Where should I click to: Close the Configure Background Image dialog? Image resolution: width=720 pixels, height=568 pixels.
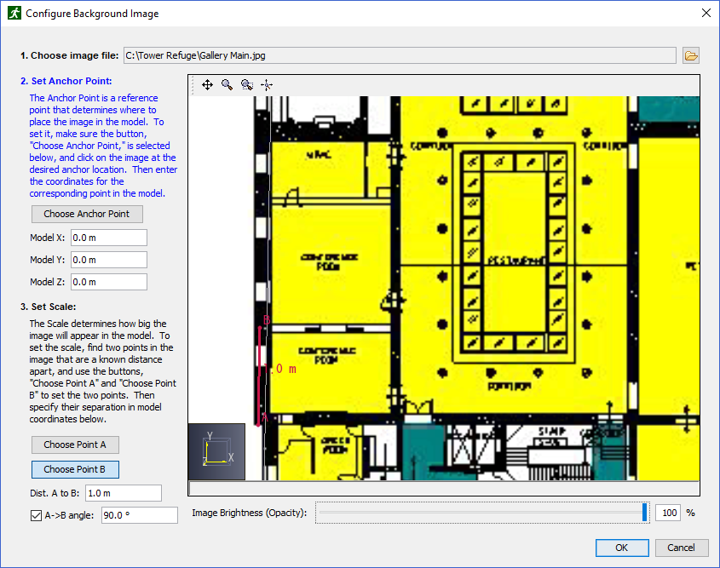[706, 13]
